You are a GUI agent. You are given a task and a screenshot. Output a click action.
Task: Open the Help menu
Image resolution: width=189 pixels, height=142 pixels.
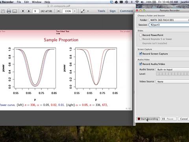point(47,2)
